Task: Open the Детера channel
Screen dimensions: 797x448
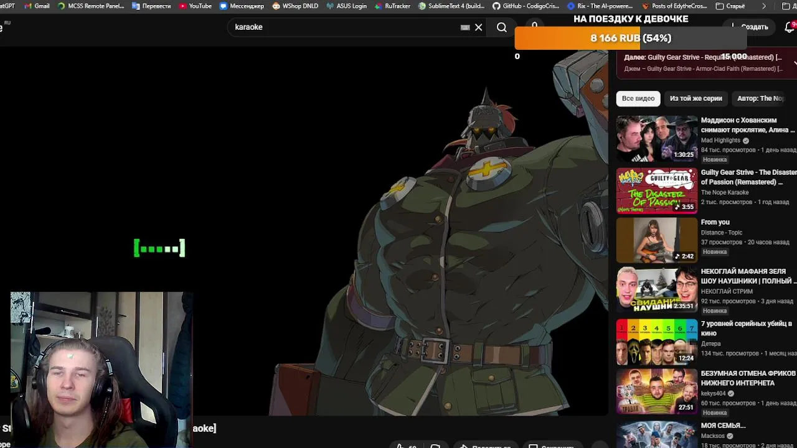Action: tap(710, 344)
